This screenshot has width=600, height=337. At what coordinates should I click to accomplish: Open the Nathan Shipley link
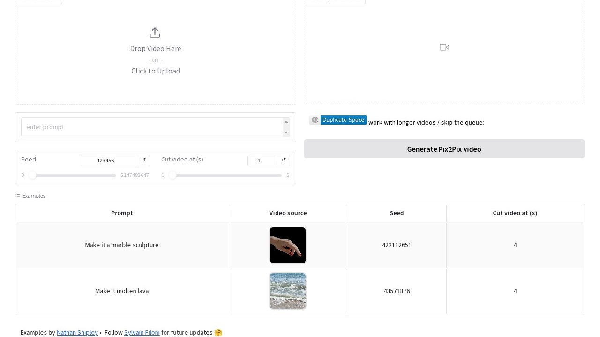[77, 332]
